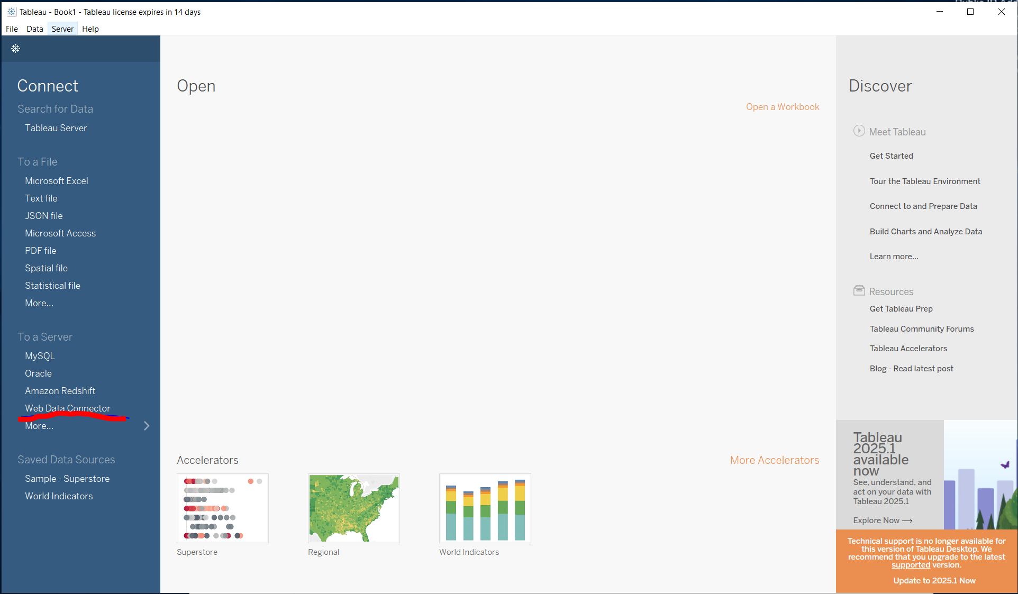
Task: Click the Tableau logo icon in sidebar header
Action: tap(16, 49)
